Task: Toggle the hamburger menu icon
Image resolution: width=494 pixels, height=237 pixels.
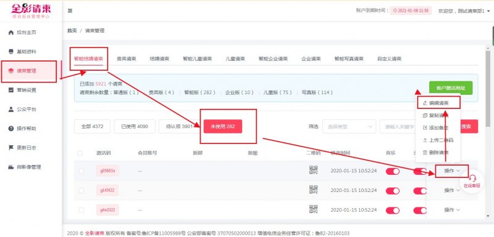Action: 70,10
